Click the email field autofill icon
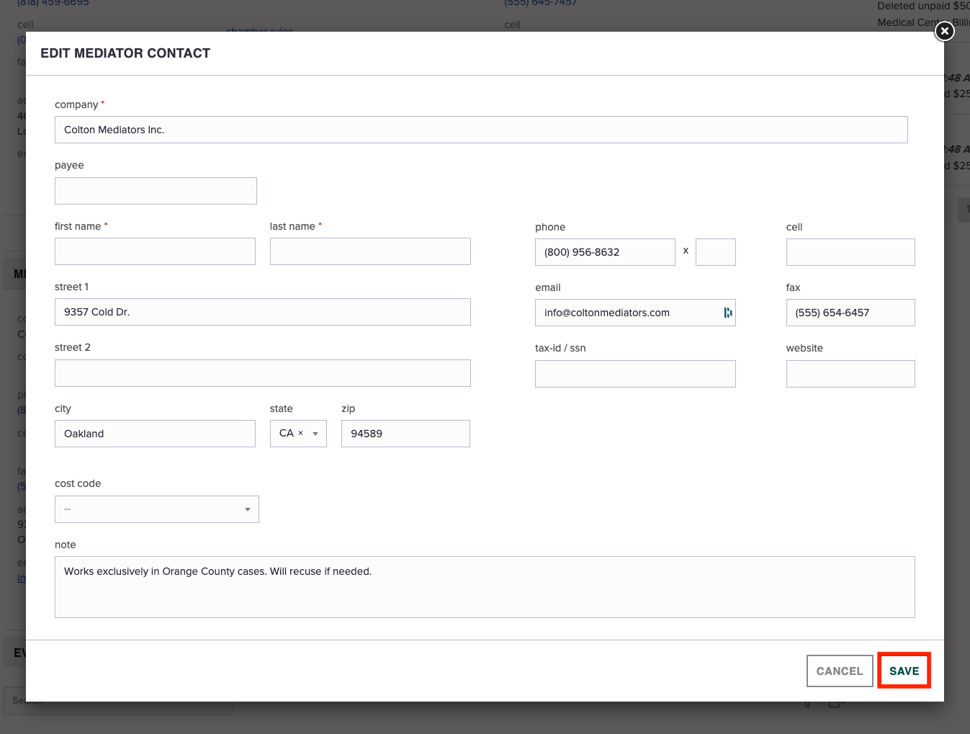Image resolution: width=970 pixels, height=734 pixels. coord(727,313)
